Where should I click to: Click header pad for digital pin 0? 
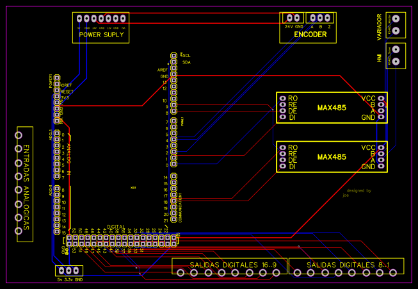coord(174,164)
